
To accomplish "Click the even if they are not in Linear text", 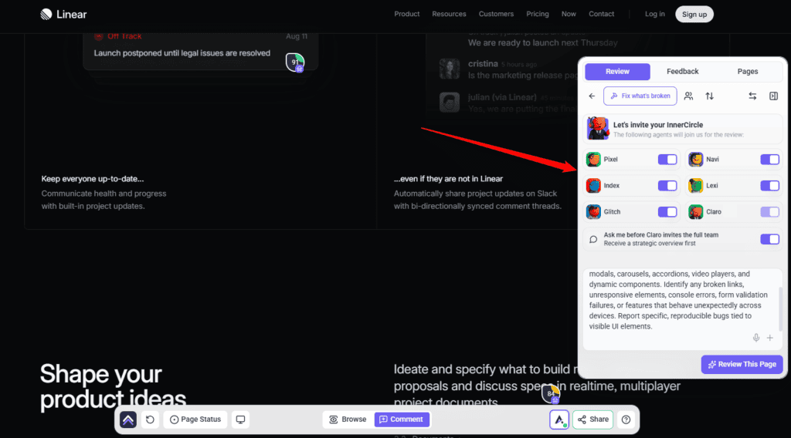I will [448, 179].
